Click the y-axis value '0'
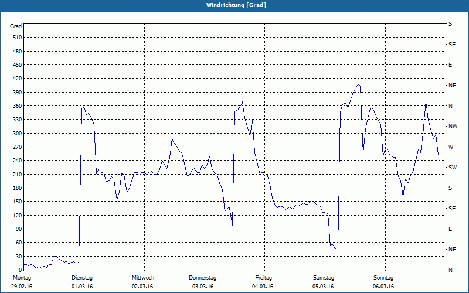 (20, 270)
